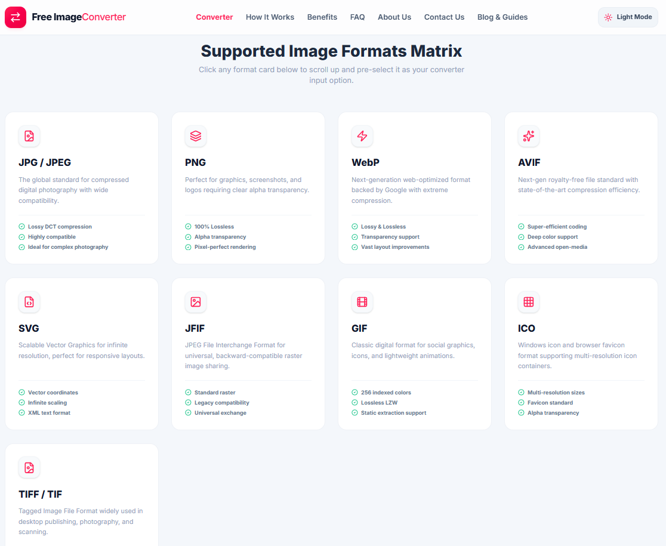Open the Benefits nav link
The image size is (666, 546).
point(322,17)
